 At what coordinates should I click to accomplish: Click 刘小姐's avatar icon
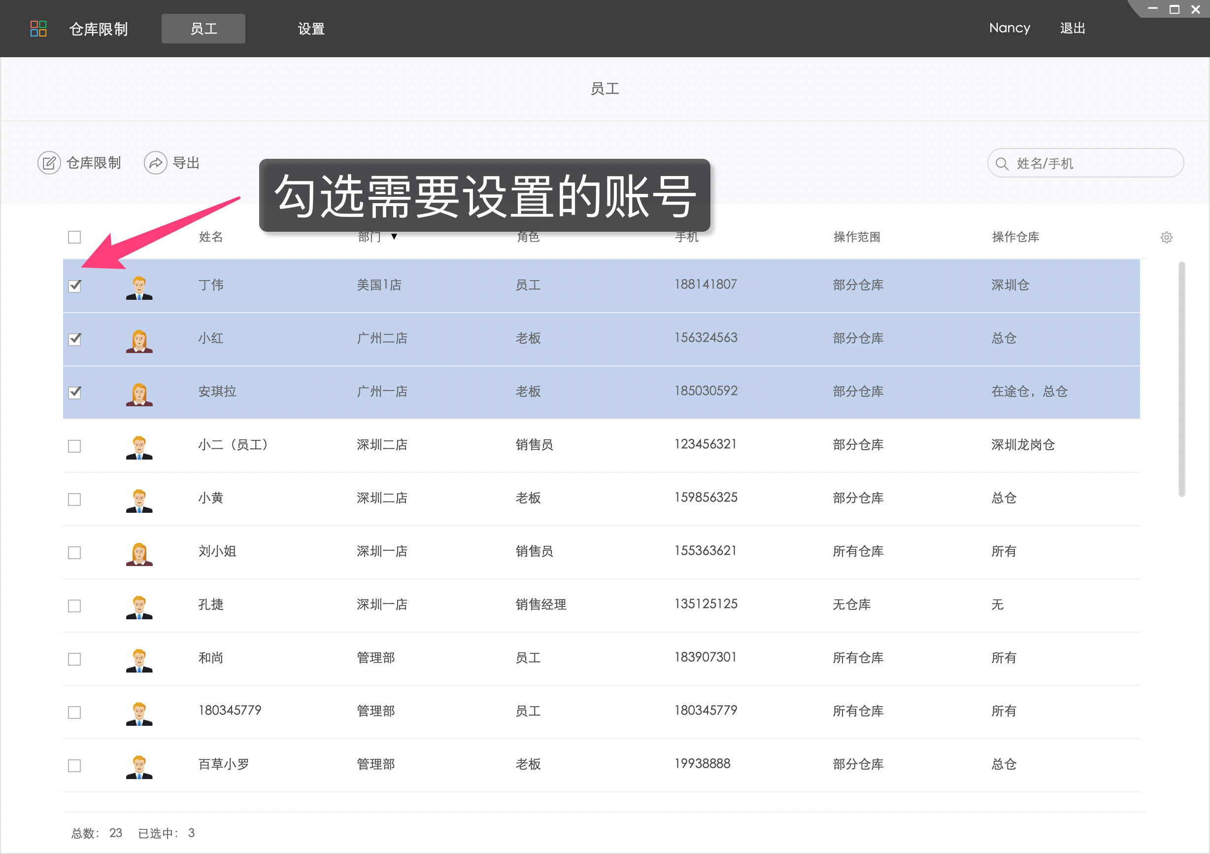point(139,553)
